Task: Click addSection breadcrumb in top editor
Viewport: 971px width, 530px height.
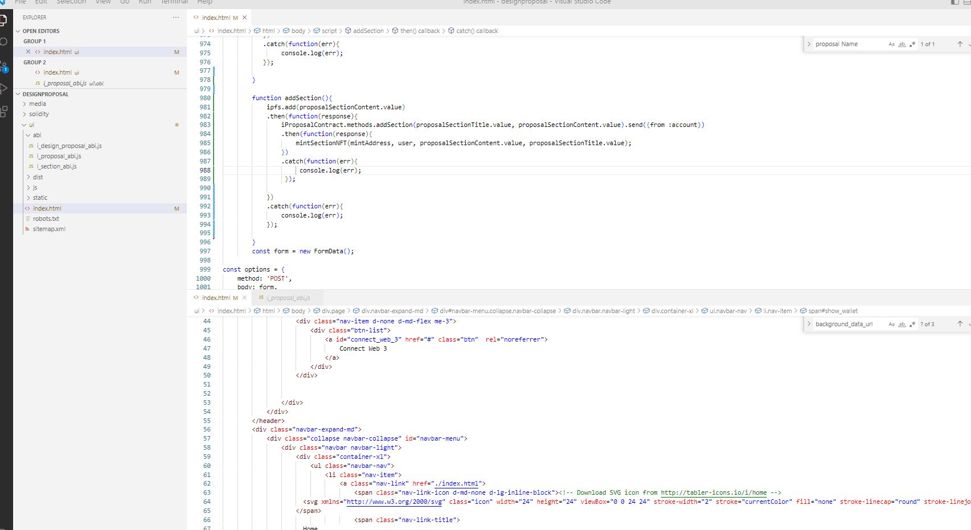Action: pyautogui.click(x=364, y=31)
